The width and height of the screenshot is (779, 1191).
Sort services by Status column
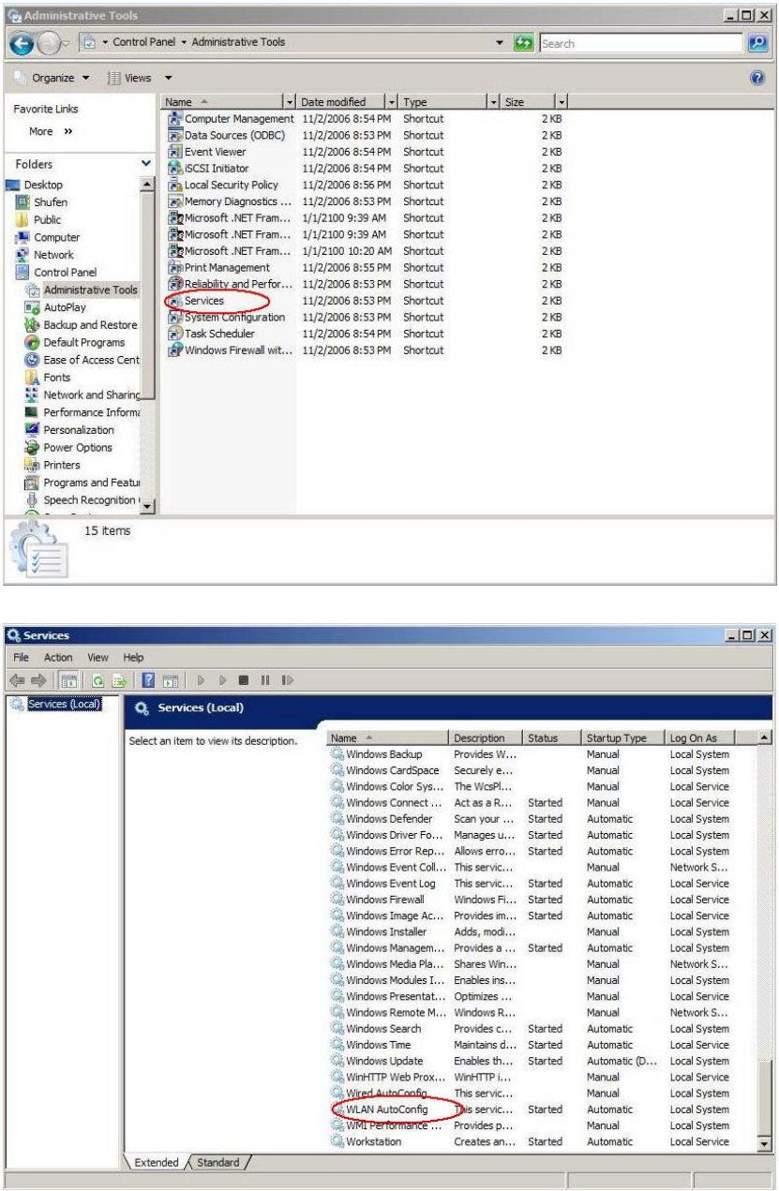coord(550,737)
